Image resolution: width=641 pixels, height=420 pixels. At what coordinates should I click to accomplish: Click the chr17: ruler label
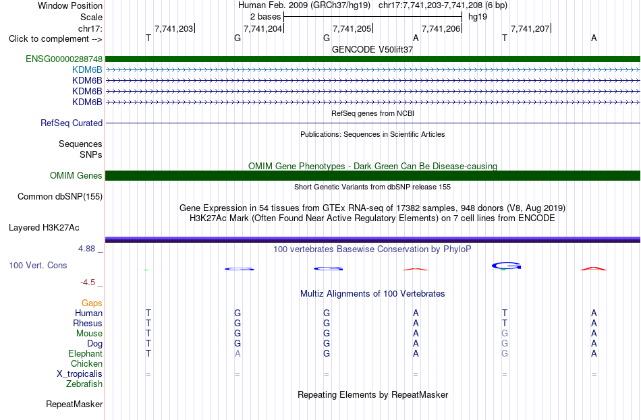(x=90, y=28)
